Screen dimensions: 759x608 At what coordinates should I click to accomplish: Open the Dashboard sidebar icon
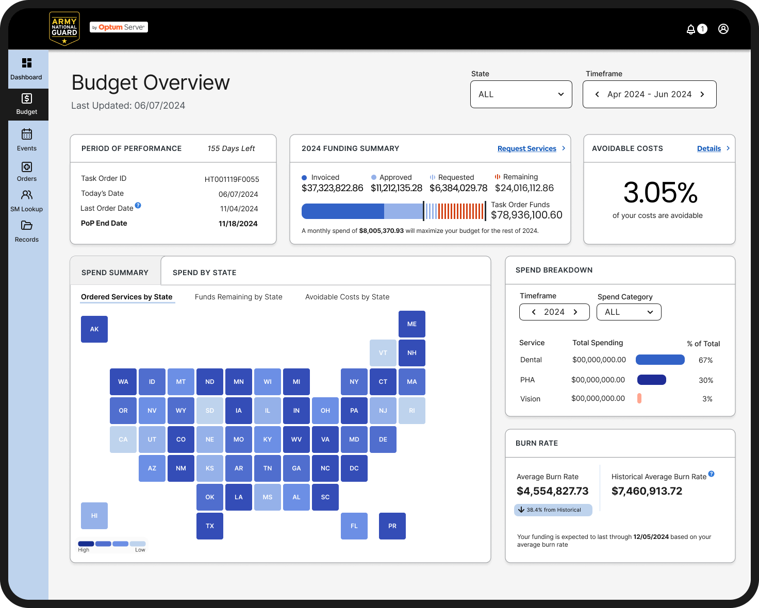coord(27,63)
